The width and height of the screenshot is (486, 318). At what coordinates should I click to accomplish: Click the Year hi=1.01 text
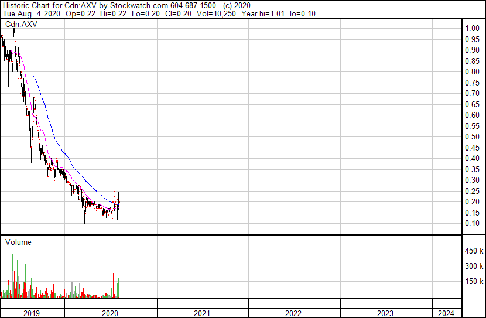[263, 13]
